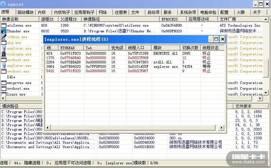The width and height of the screenshot is (271, 168).
Task: Switch to the 火眼 tab
Action: 241,12
